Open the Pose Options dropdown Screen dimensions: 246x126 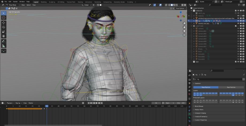(181, 9)
